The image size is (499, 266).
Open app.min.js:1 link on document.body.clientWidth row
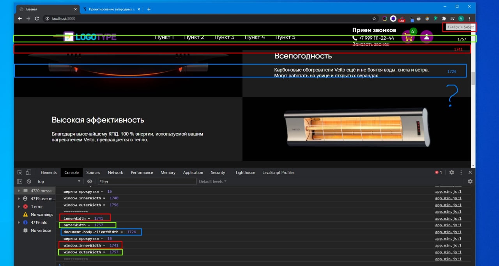point(448,232)
